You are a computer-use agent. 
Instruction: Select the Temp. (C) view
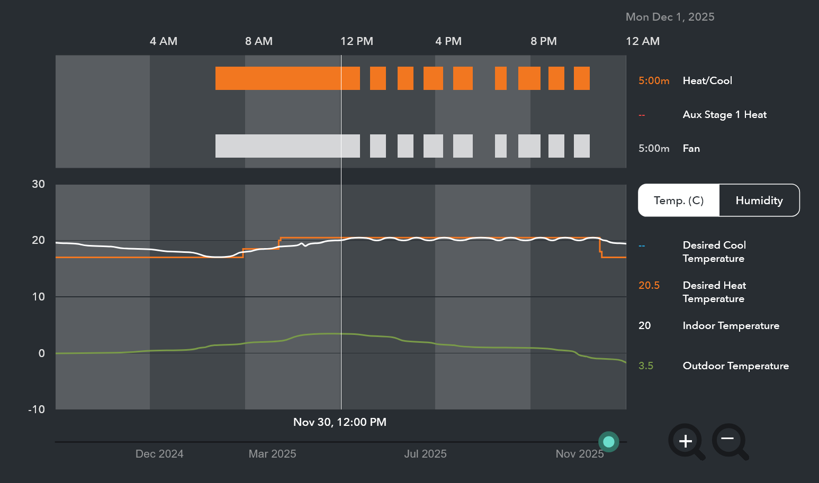(x=679, y=201)
